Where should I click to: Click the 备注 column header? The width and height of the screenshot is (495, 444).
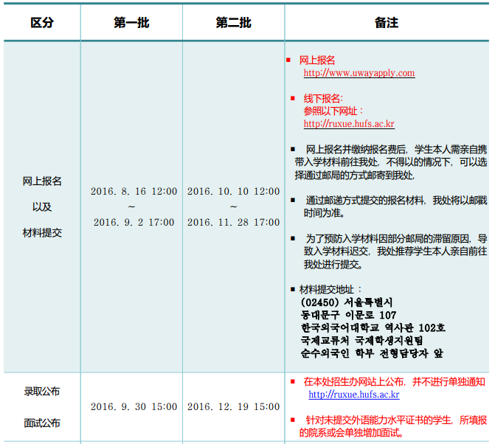coord(386,23)
